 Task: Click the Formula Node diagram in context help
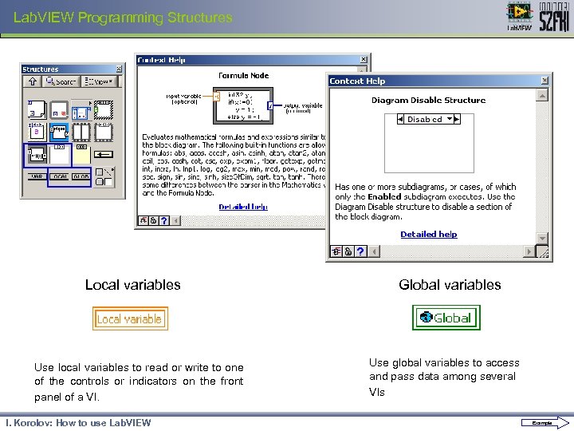click(x=243, y=106)
